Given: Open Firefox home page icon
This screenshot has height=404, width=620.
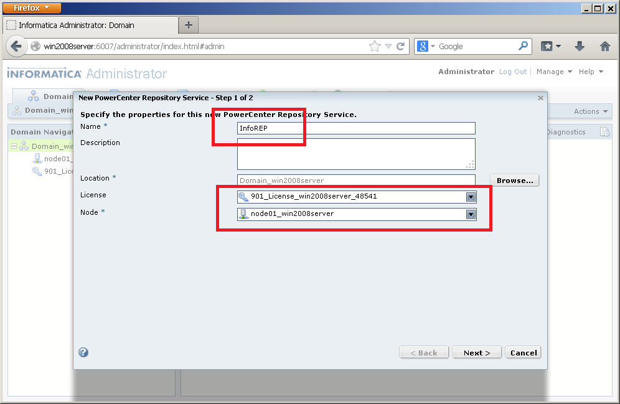Looking at the screenshot, I should point(604,46).
